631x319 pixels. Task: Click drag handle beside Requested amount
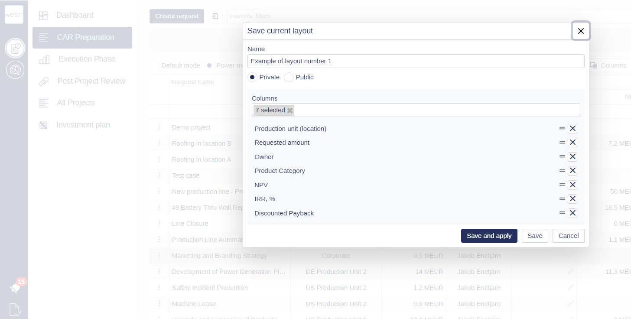tap(562, 143)
